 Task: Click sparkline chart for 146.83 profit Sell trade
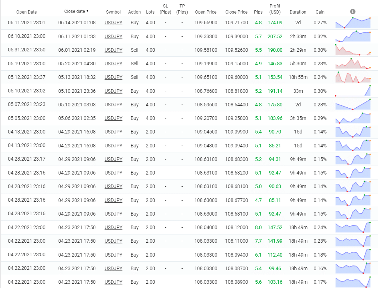coord(353,64)
